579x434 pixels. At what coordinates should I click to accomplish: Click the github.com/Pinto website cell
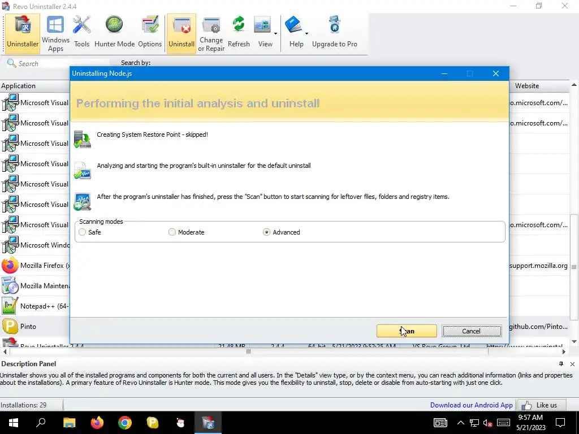point(538,326)
